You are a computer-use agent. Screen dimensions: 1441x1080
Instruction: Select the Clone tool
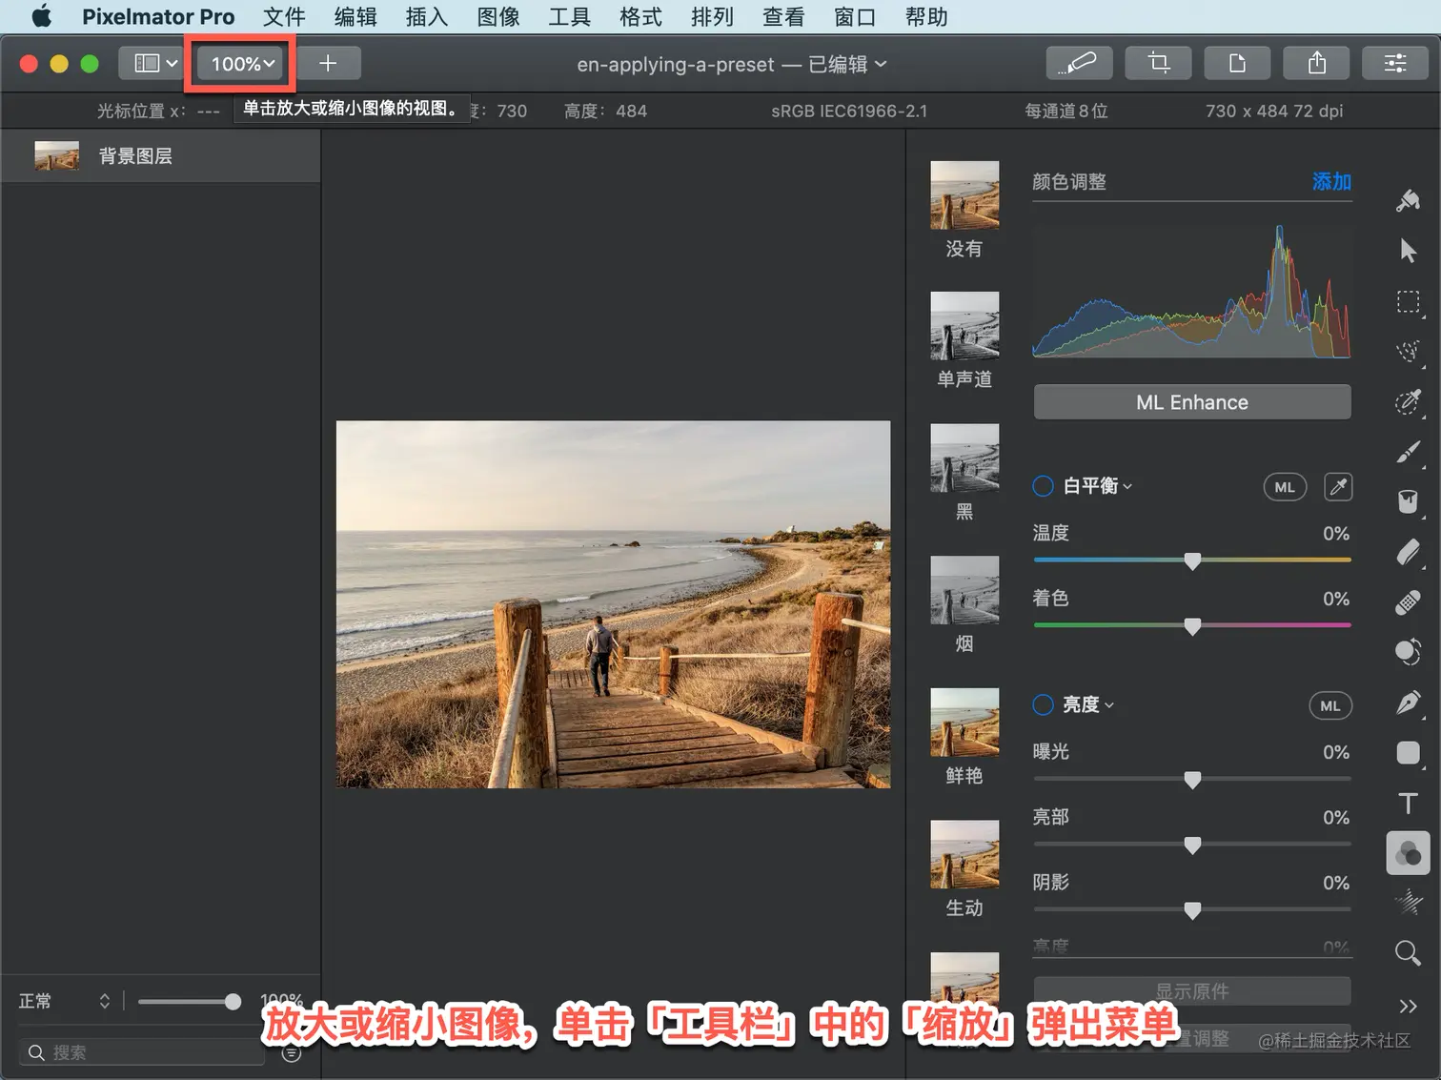coord(1408,652)
